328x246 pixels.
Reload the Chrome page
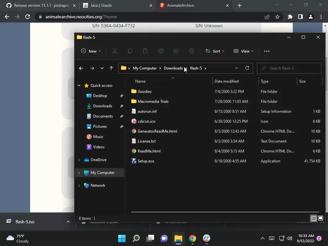[28, 17]
